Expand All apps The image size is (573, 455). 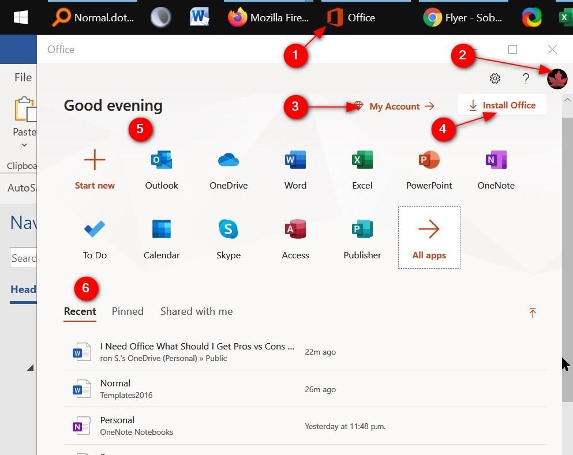[429, 238]
